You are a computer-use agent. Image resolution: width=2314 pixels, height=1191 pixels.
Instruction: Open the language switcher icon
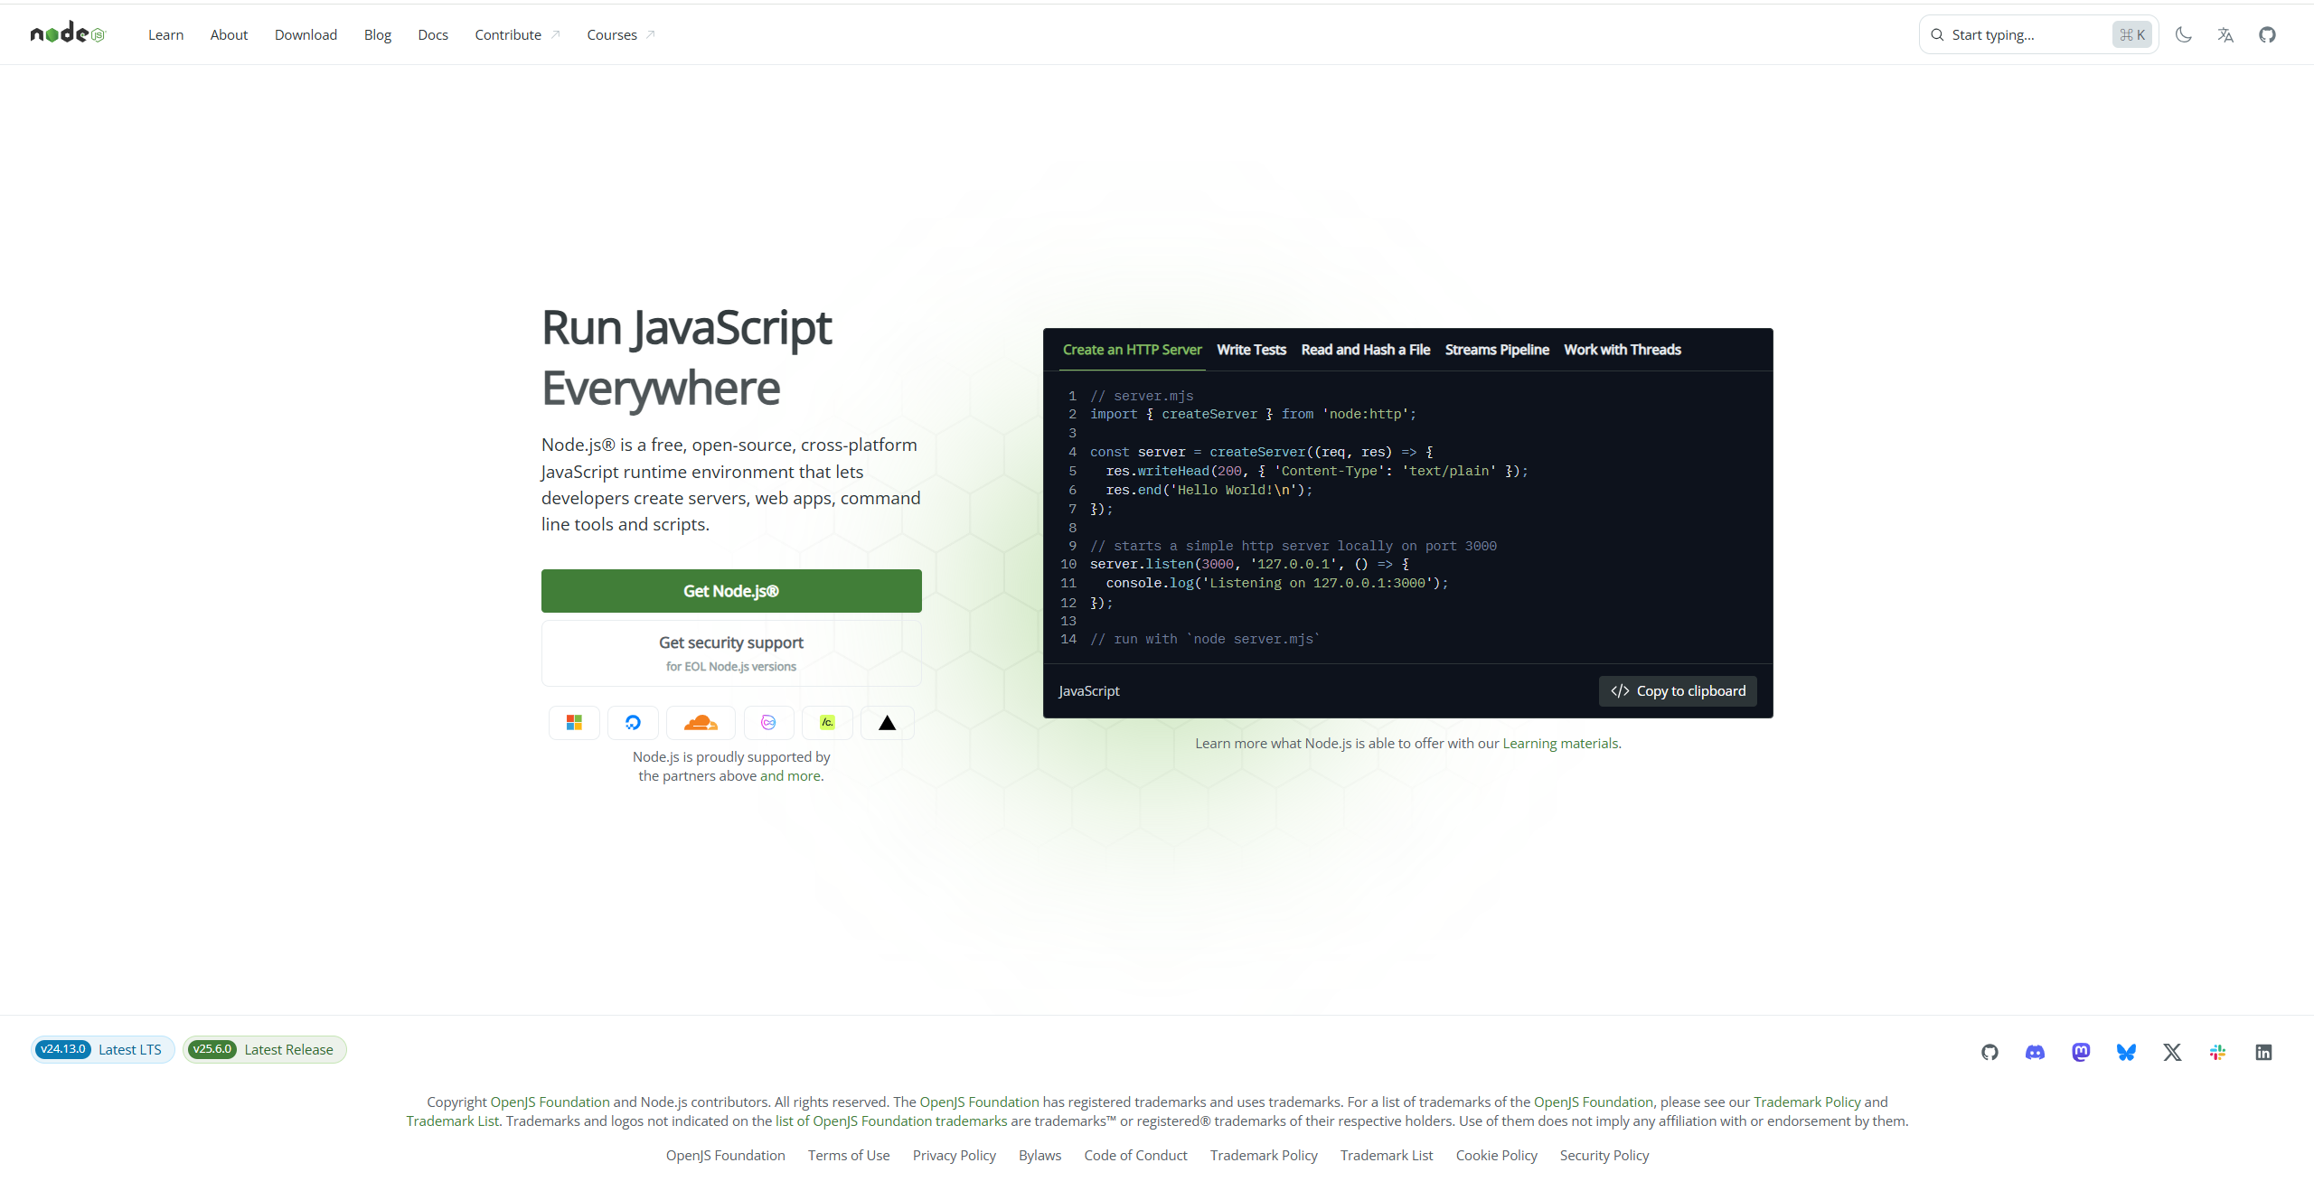tap(2225, 34)
